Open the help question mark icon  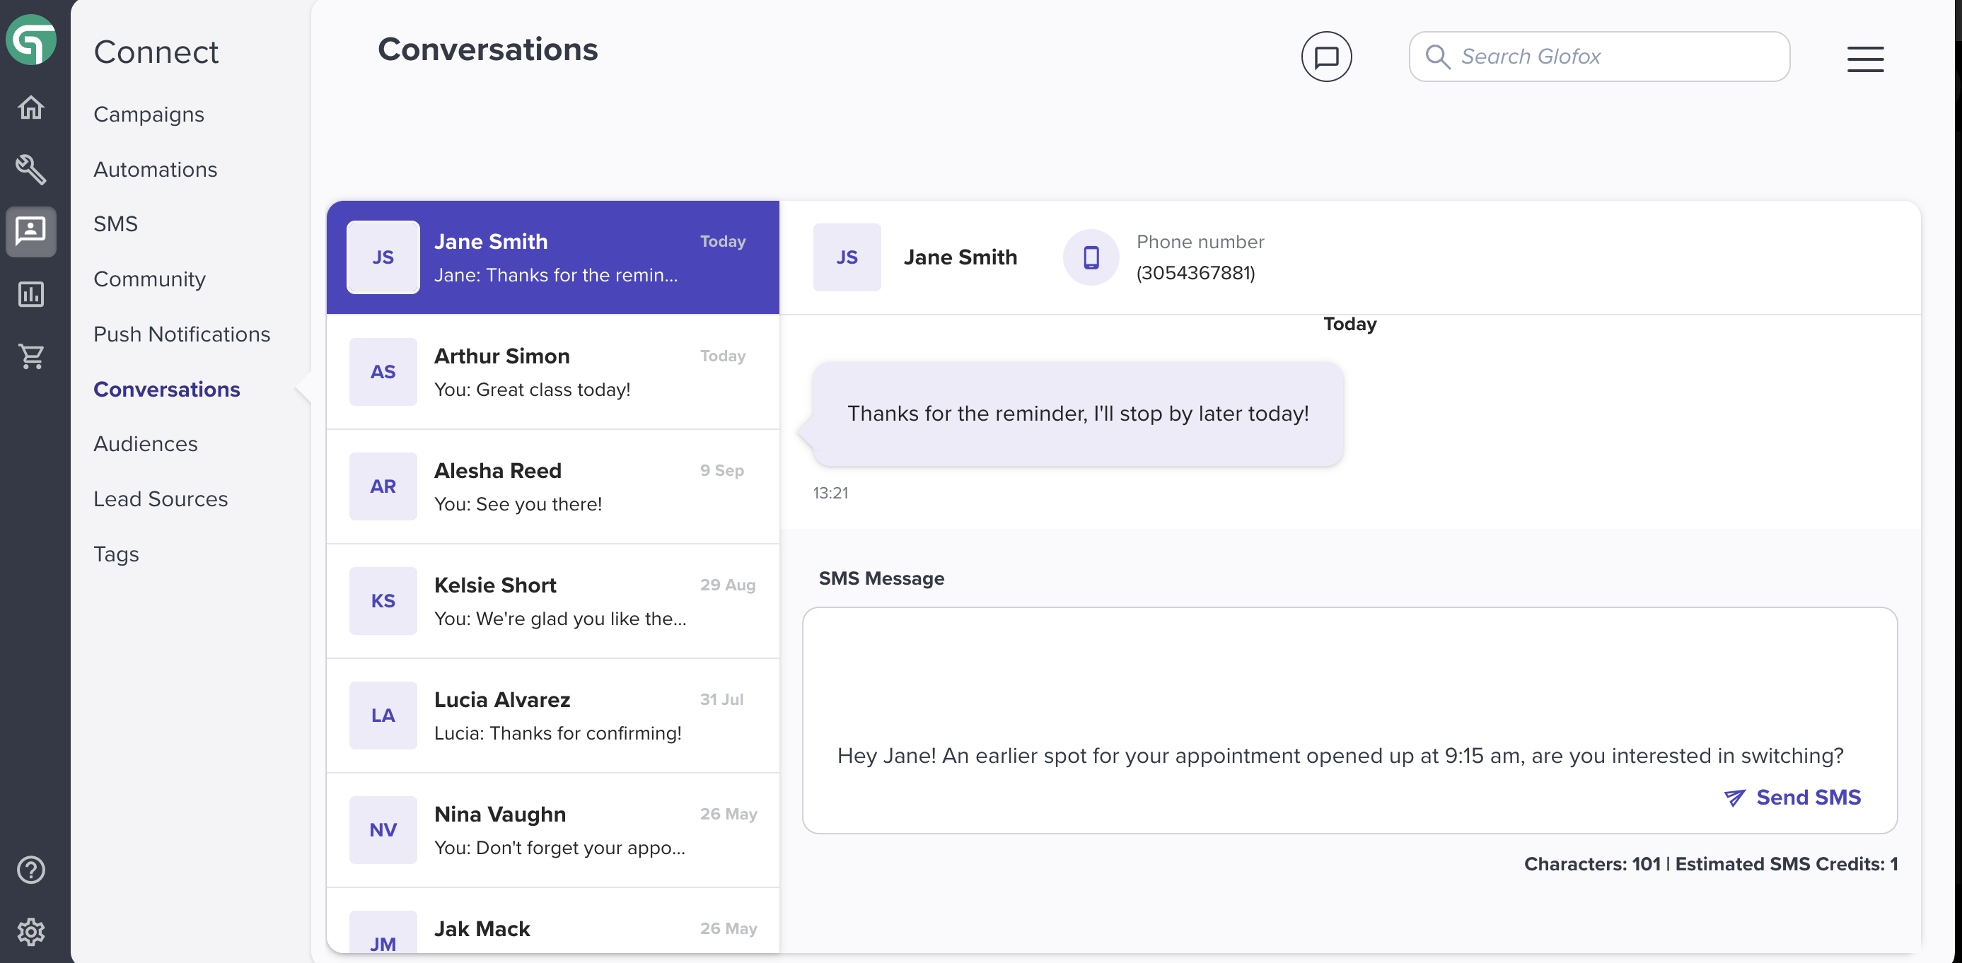(31, 870)
